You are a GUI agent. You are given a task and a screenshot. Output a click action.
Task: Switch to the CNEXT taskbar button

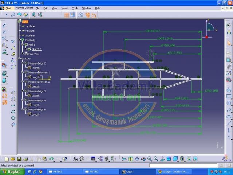point(130,171)
